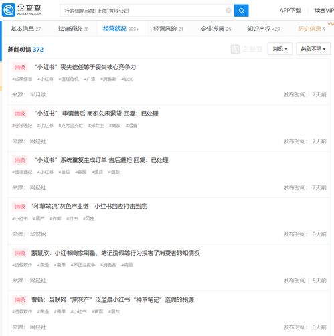Click the #软文 tag
334x336 pixels.
pyautogui.click(x=127, y=79)
